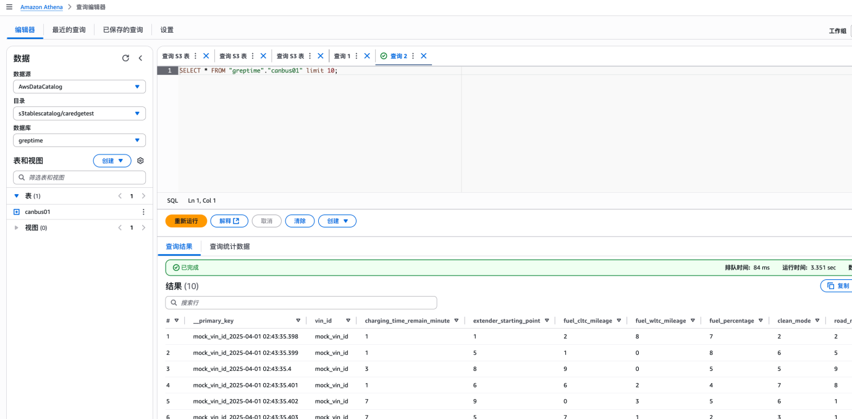Open the 数据源 AwsDataCatalog dropdown
The image size is (852, 419).
(80, 87)
